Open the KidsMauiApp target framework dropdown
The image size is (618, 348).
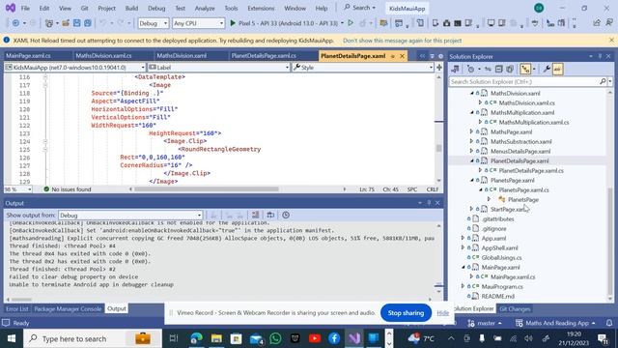74,68
